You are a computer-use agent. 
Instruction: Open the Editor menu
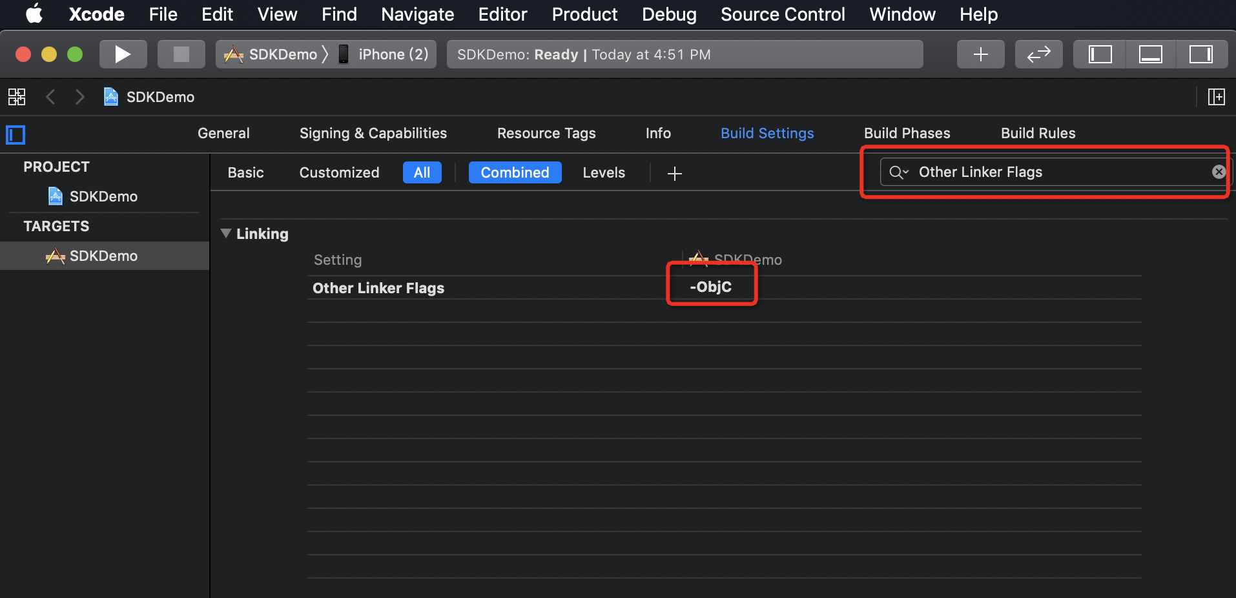(502, 14)
